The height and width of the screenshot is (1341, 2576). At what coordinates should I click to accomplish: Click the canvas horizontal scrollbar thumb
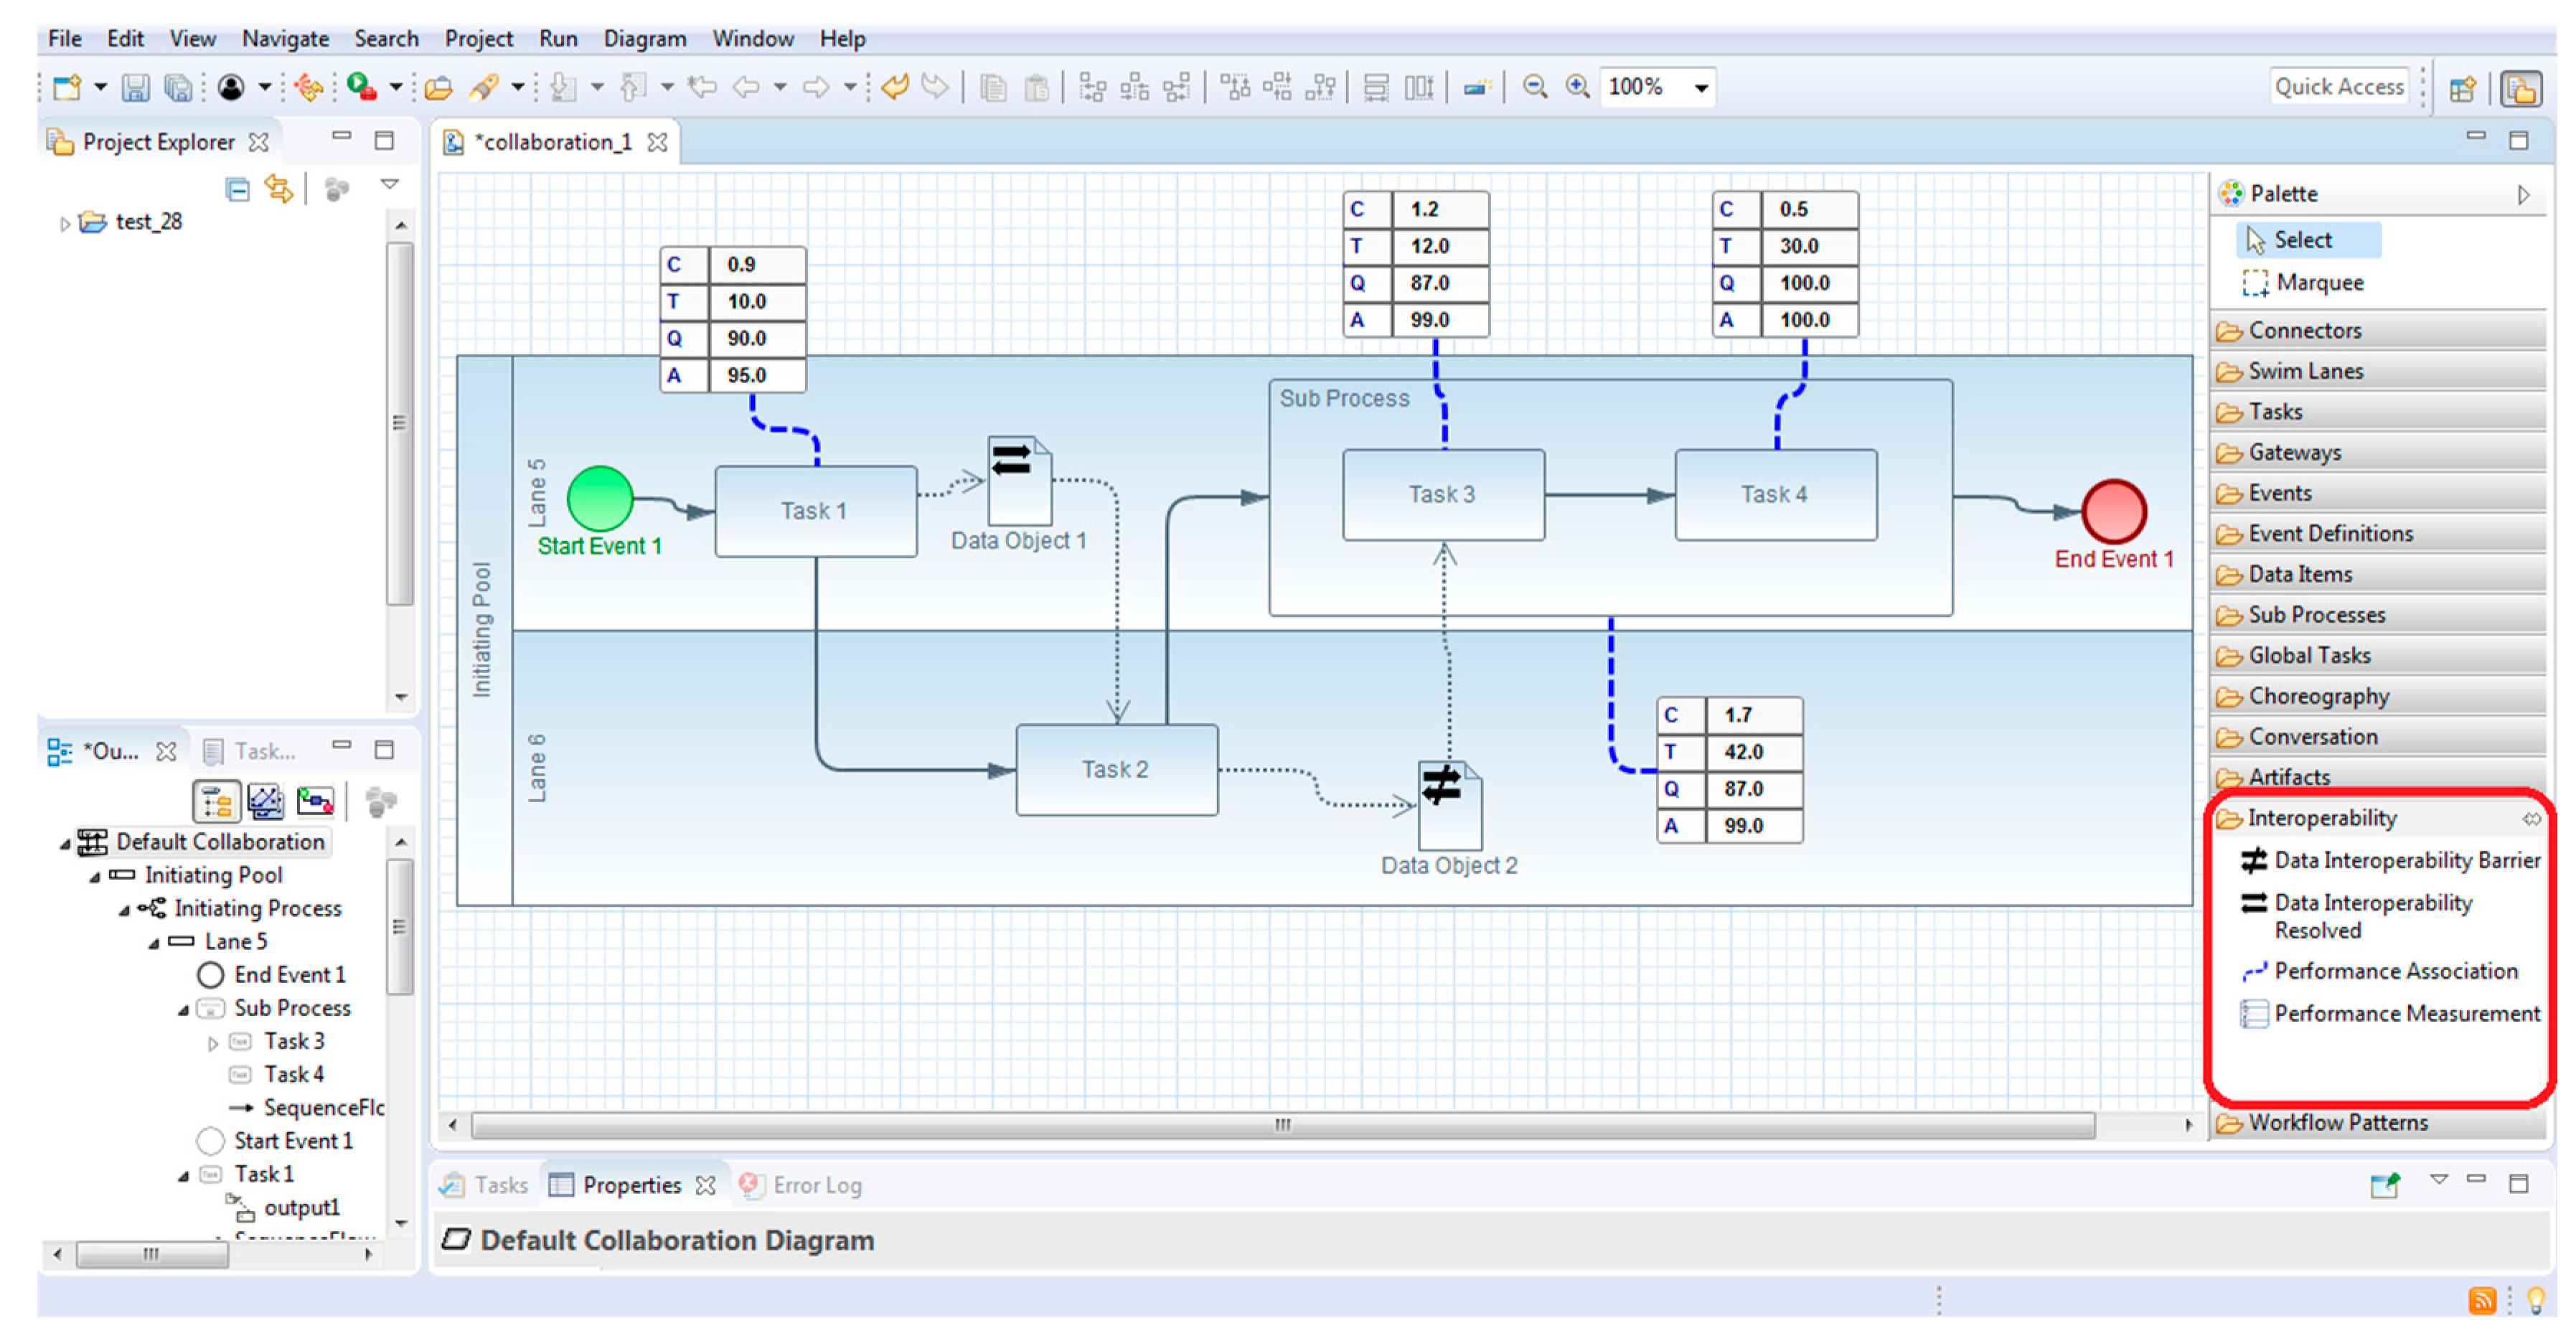pyautogui.click(x=1282, y=1126)
